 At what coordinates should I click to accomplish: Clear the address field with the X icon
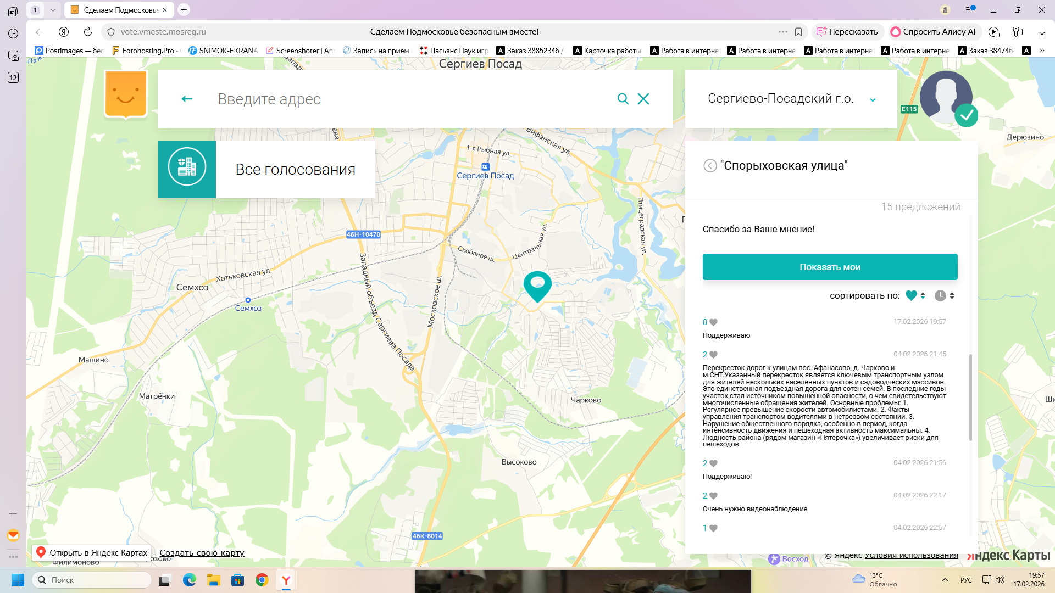[643, 99]
